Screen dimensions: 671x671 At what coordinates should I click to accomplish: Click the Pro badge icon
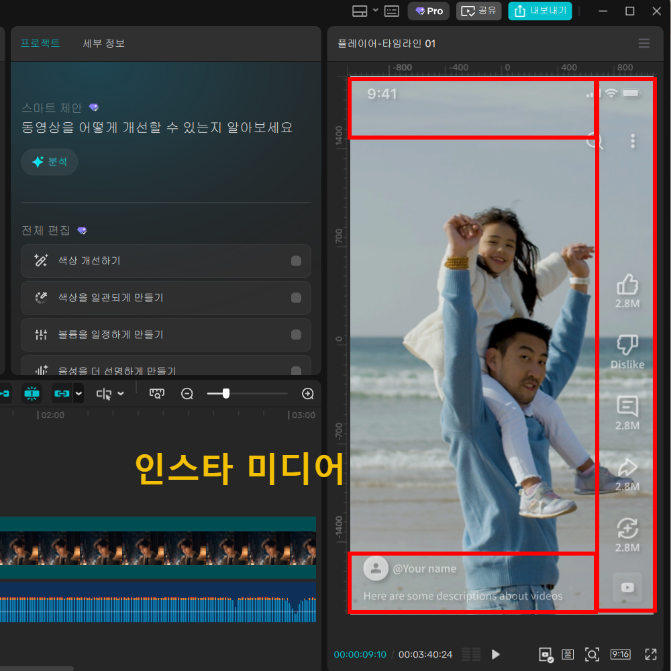pos(428,11)
